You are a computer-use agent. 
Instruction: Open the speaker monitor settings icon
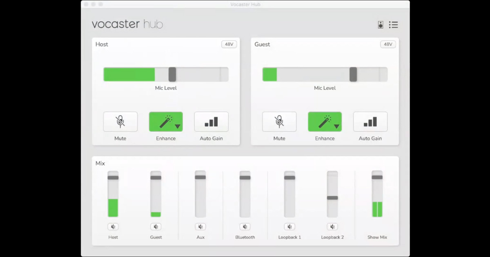(x=381, y=25)
